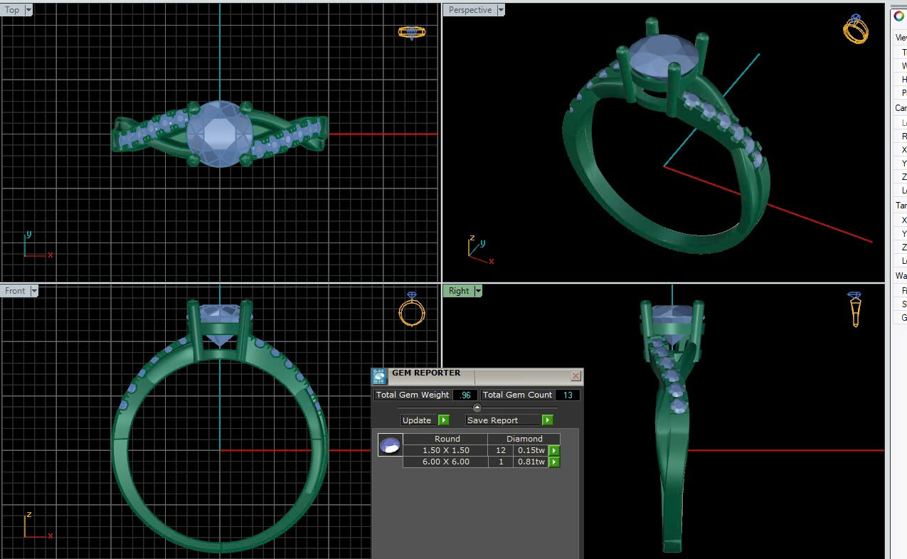Viewport: 907px width, 559px height.
Task: Open the Perspective viewport dropdown arrow
Action: pos(501,10)
